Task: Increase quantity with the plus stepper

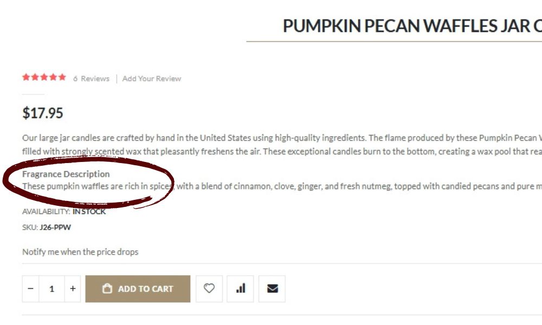Action: [72, 288]
